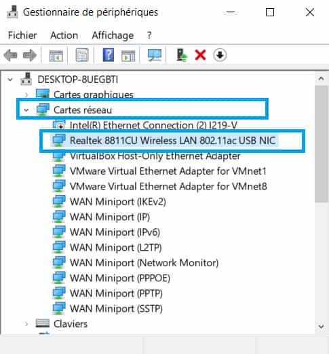Viewport: 329px width, 354px height.
Task: Select Claviers label
Action: tap(71, 324)
